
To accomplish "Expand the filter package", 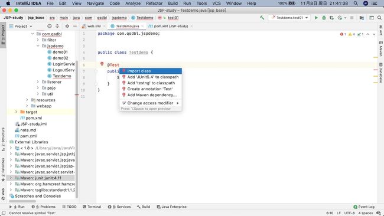I will pos(38,40).
